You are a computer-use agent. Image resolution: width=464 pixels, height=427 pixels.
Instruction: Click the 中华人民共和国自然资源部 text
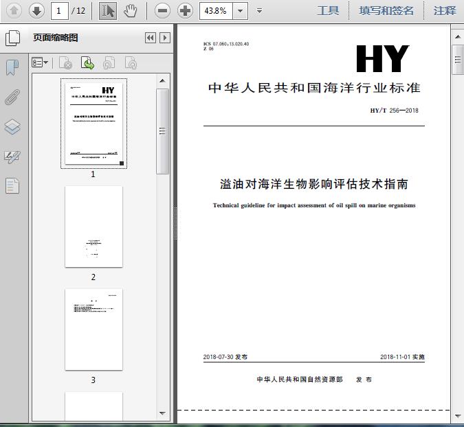[x=300, y=380]
